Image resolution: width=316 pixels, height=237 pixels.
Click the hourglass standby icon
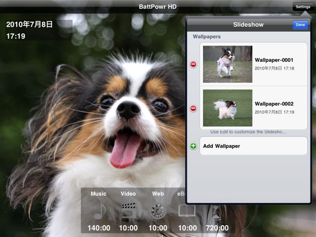(x=216, y=212)
